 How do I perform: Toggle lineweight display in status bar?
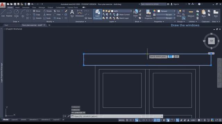[164, 120]
